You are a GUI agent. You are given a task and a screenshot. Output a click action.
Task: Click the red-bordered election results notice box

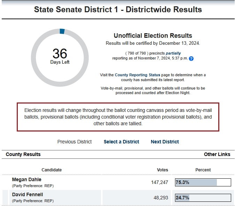point(118,117)
